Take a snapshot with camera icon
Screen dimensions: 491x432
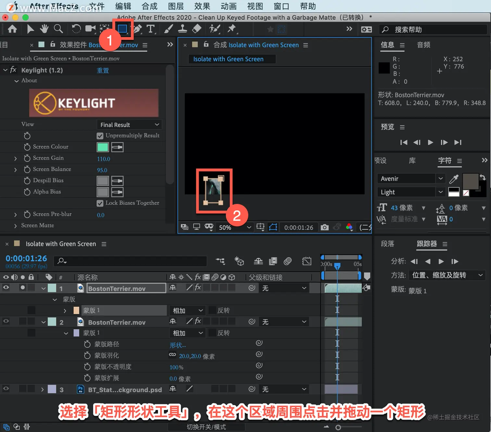324,227
